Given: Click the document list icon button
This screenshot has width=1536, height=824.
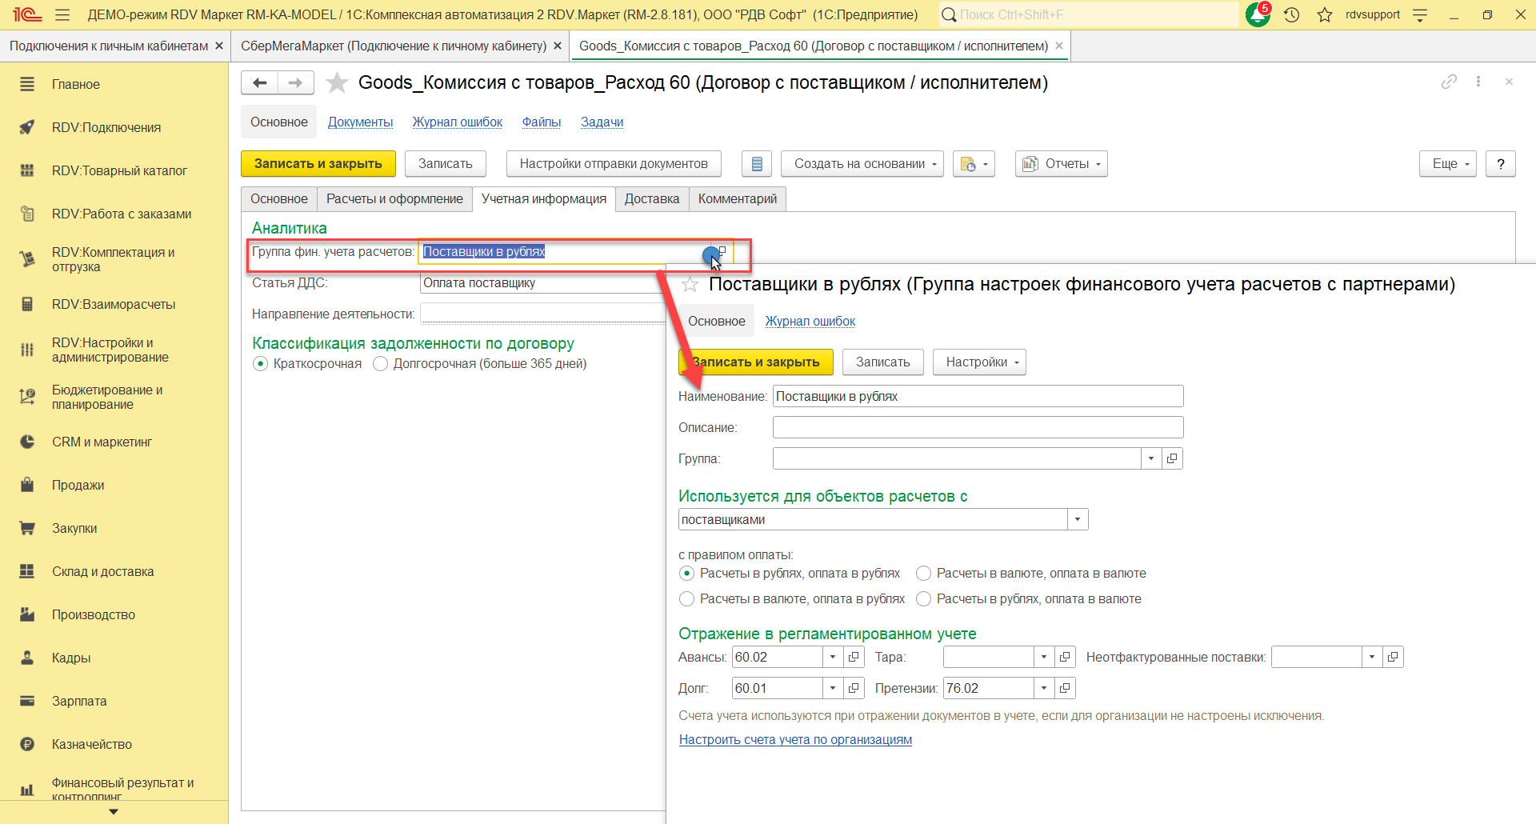Looking at the screenshot, I should 756,164.
